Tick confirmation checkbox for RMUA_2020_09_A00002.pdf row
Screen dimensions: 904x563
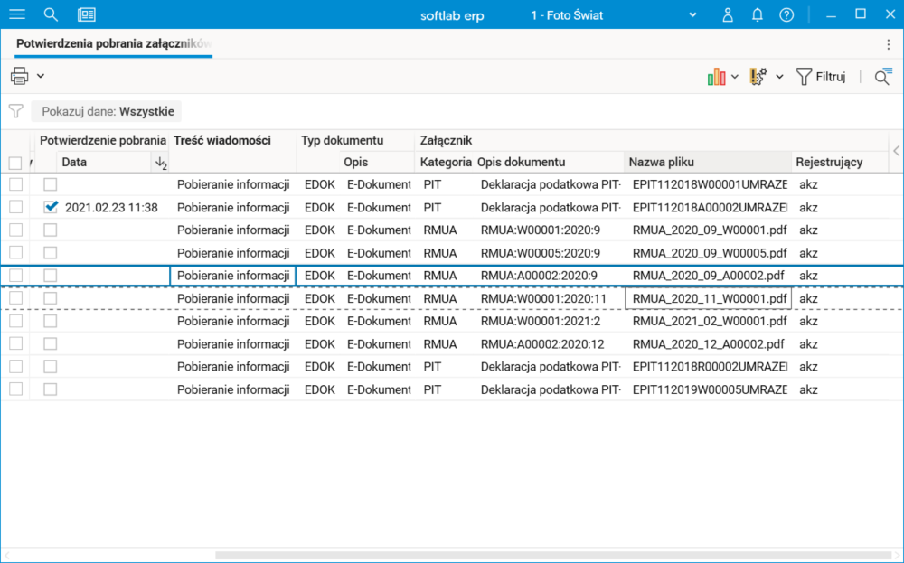[x=51, y=276]
